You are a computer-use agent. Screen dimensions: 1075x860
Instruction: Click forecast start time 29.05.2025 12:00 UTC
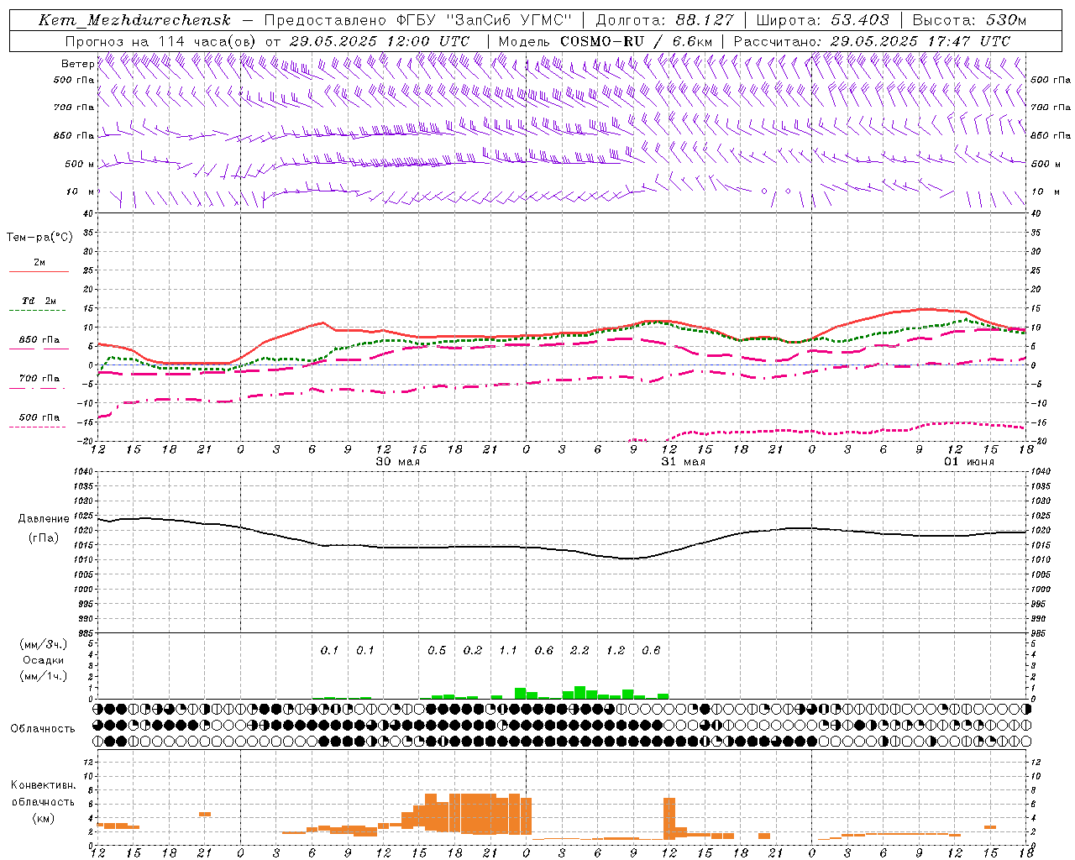point(380,41)
